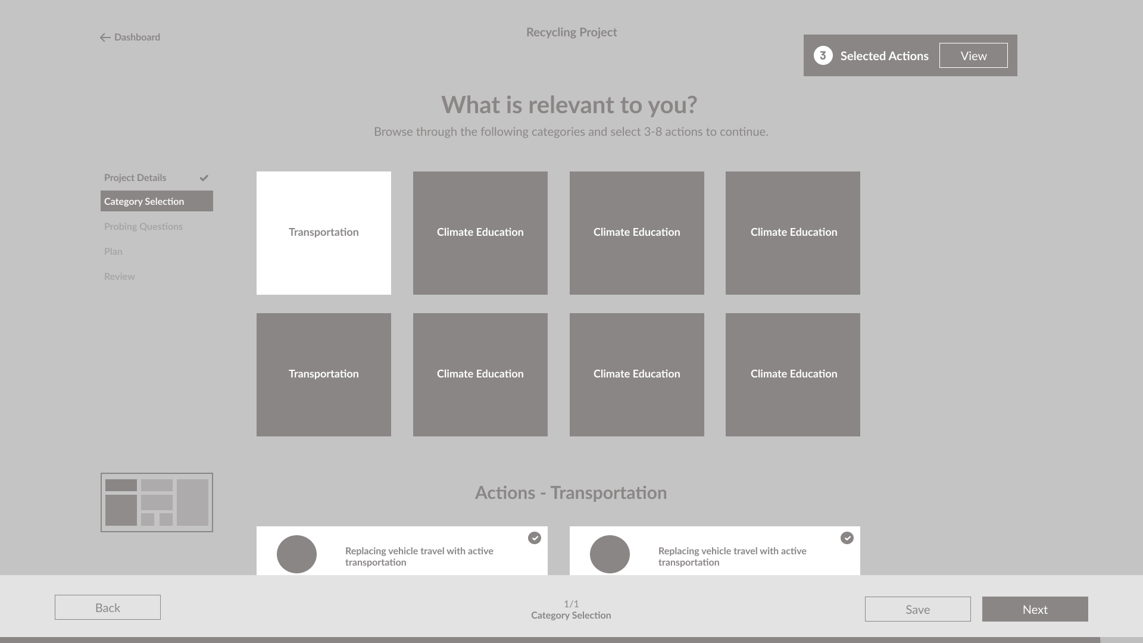The image size is (1143, 643).
Task: Click the Dashboard back arrow icon
Action: pos(105,38)
